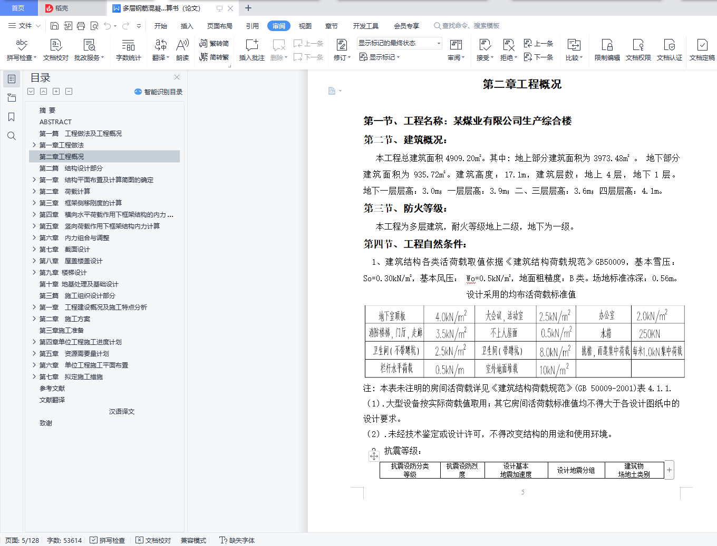This screenshot has height=546, width=717.
Task: Click the Print Preview icon
Action: (94, 26)
